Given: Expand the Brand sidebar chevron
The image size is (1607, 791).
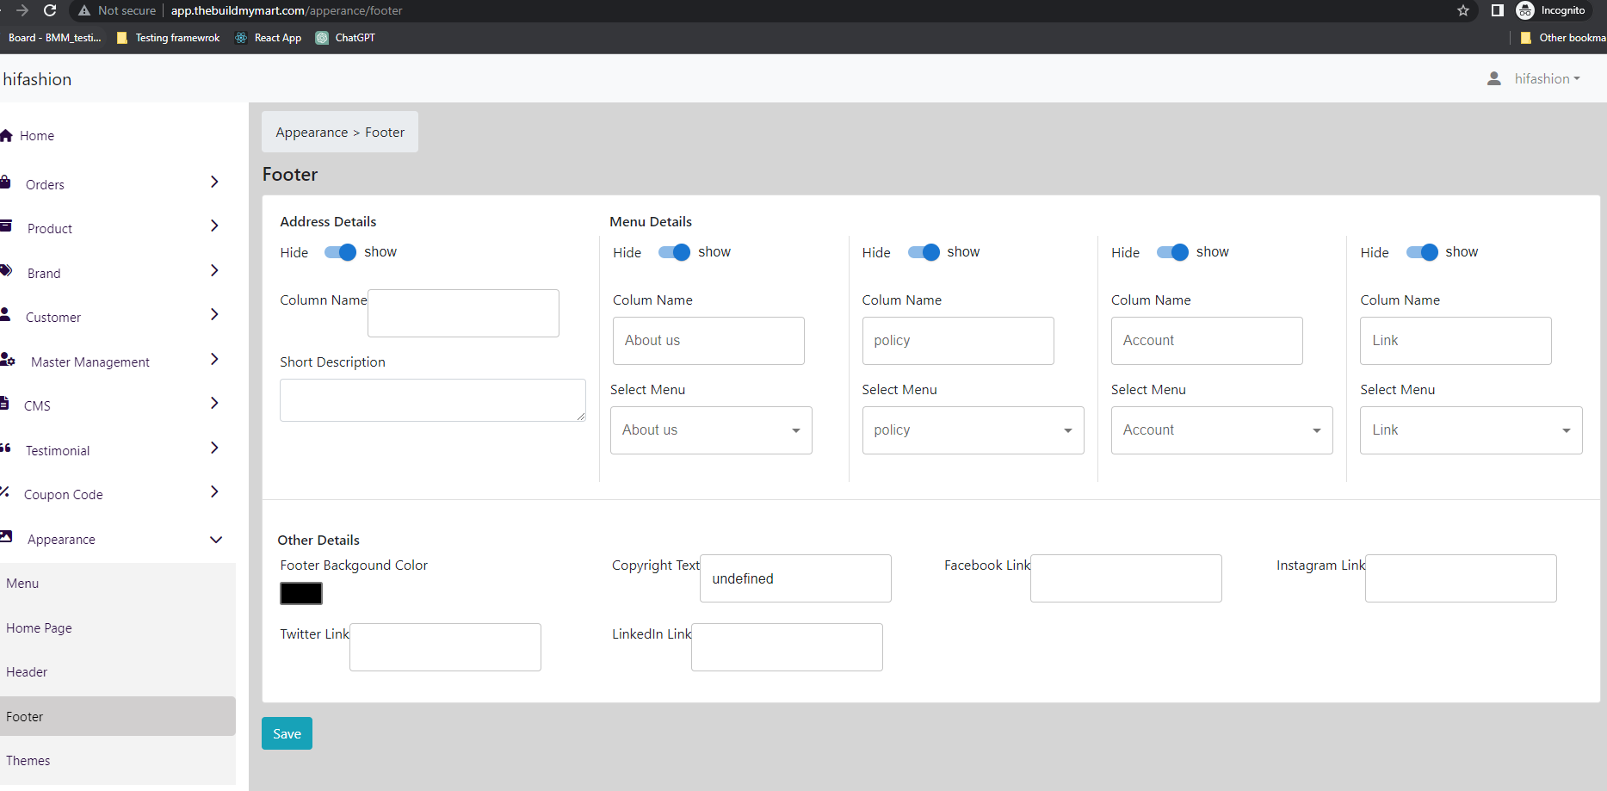Looking at the screenshot, I should click(x=214, y=270).
